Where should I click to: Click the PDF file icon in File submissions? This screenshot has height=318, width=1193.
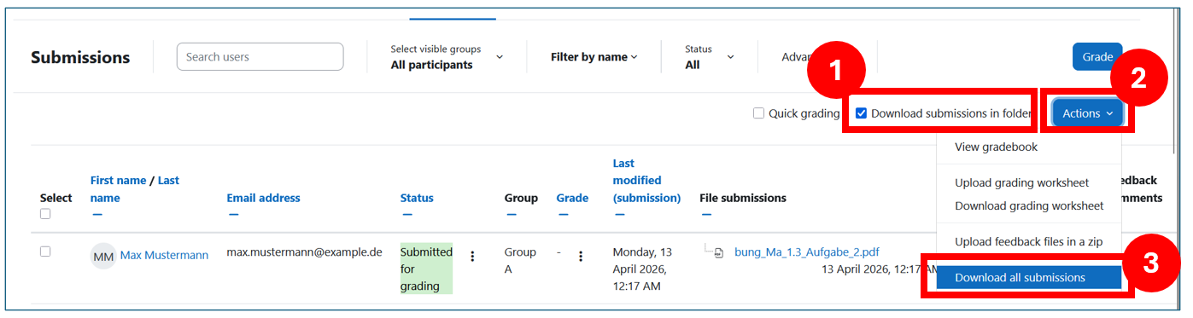point(719,252)
